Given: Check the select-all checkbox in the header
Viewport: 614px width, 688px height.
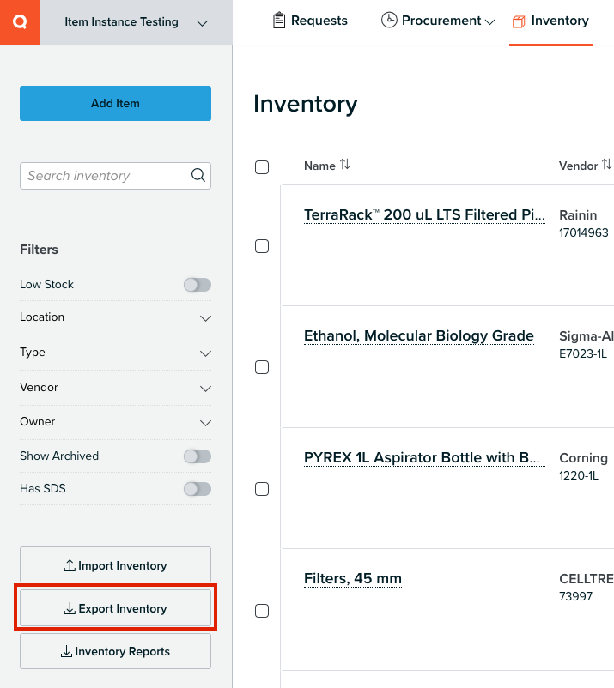Looking at the screenshot, I should [x=262, y=167].
